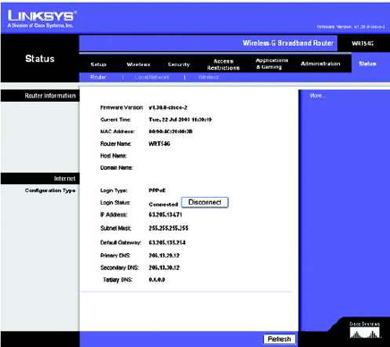Select the firmware version value v1.30.0-cisco-2

pos(168,107)
